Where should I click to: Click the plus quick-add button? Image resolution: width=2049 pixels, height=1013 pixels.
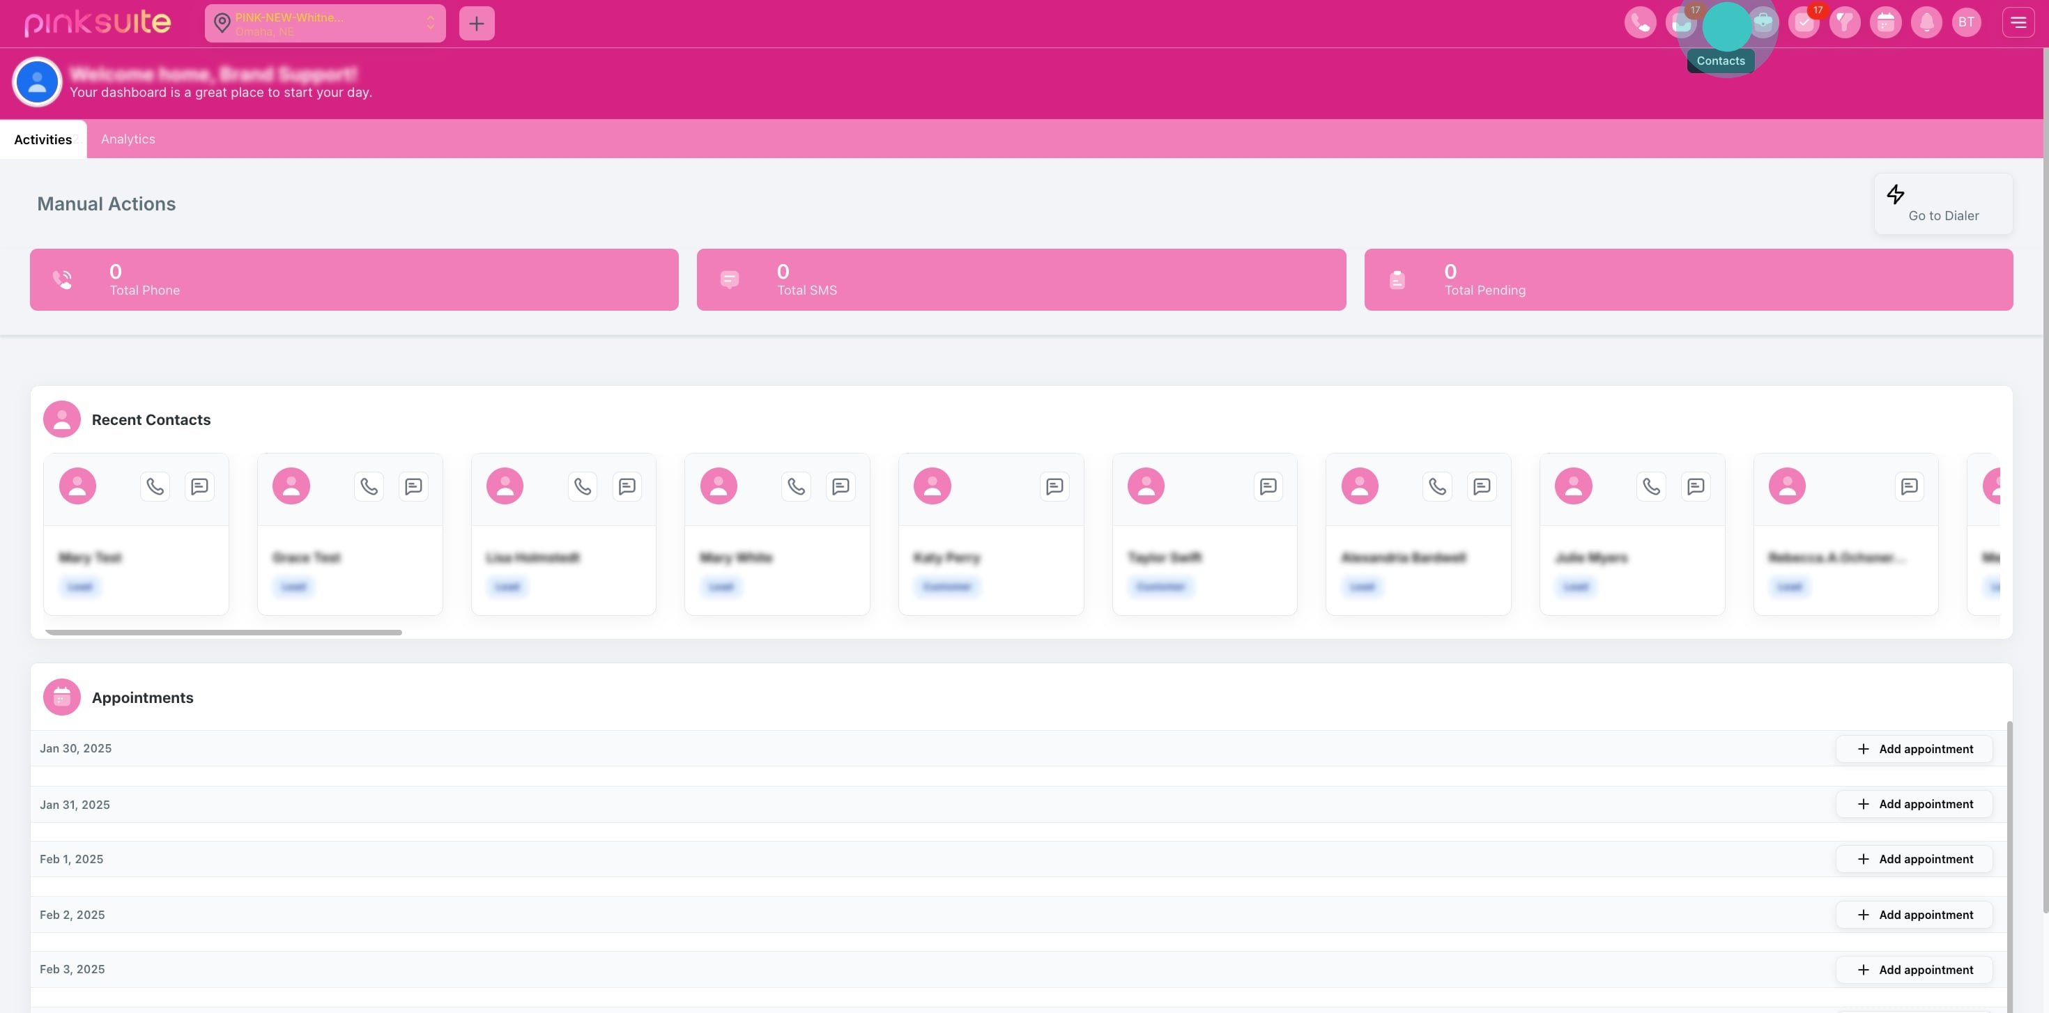pos(477,24)
